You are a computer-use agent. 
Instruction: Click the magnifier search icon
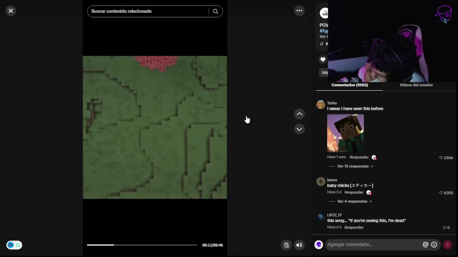(215, 11)
